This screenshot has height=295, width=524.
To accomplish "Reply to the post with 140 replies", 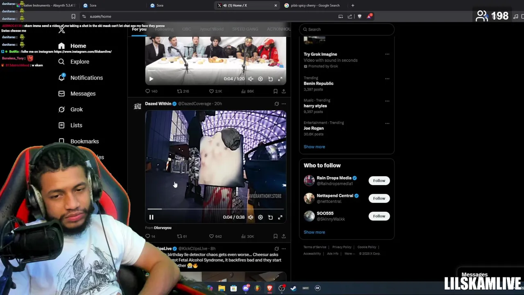I will coord(151,91).
